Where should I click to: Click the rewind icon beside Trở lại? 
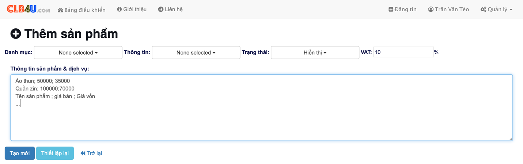(83, 153)
